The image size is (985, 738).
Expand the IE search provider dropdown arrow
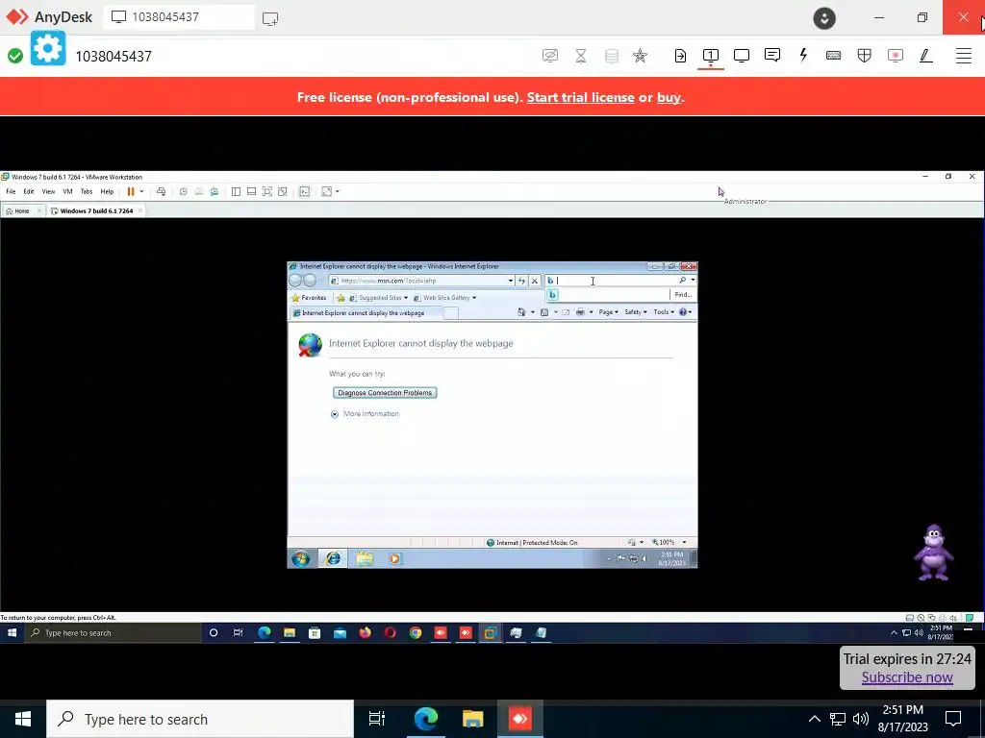click(x=693, y=281)
